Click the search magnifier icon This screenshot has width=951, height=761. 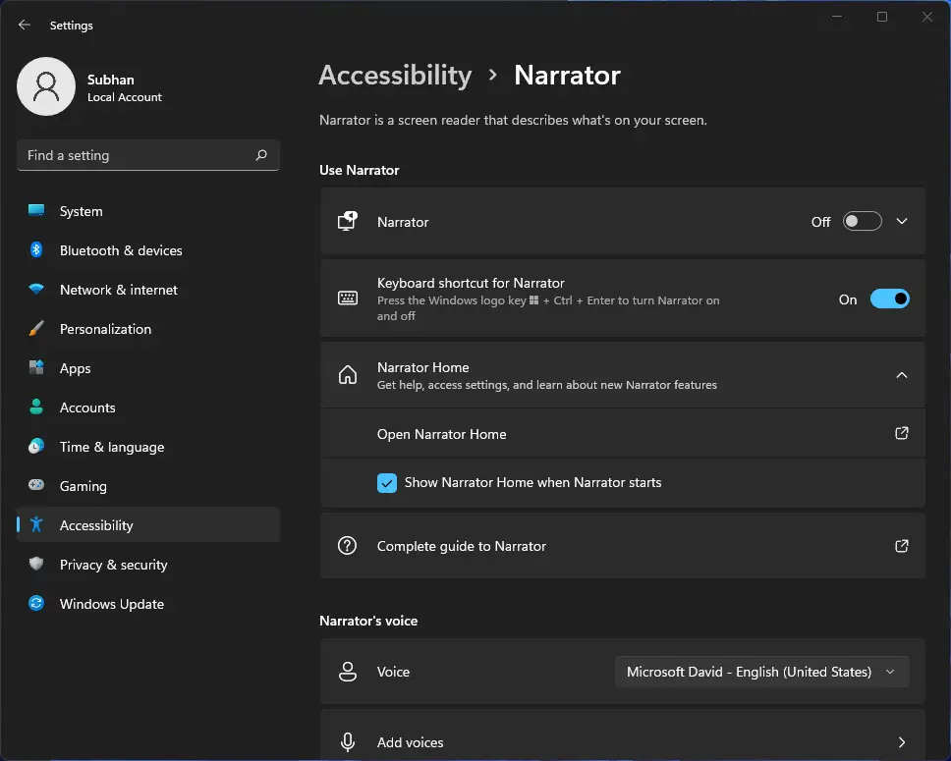pos(261,155)
